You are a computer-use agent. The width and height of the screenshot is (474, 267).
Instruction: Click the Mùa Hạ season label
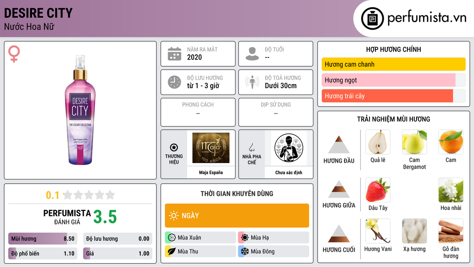click(x=260, y=238)
